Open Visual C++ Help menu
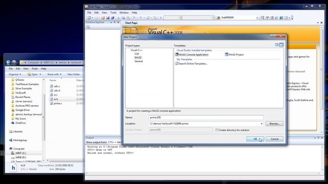Screen dimensions: 328x184 [x=134, y=12]
